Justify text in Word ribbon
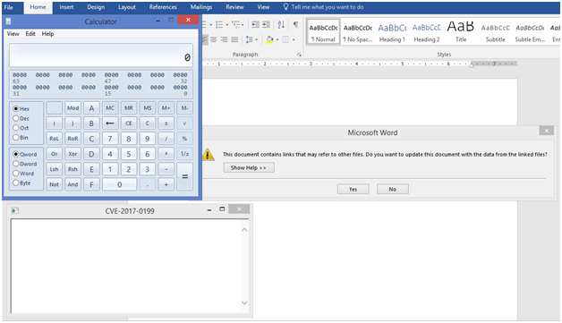This screenshot has height=323, width=562. tap(234, 39)
